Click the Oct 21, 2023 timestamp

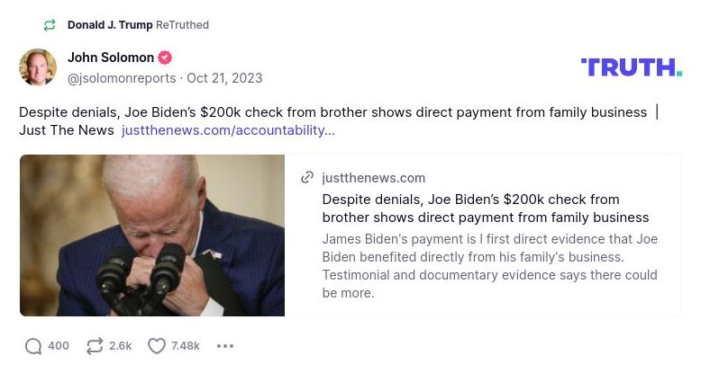pos(224,78)
